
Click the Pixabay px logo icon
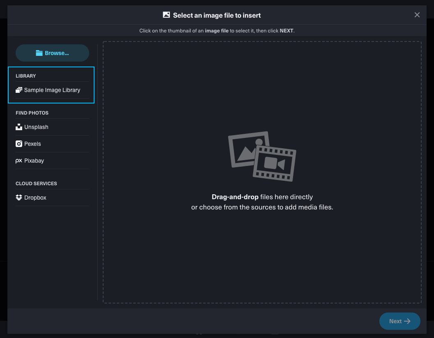point(19,161)
